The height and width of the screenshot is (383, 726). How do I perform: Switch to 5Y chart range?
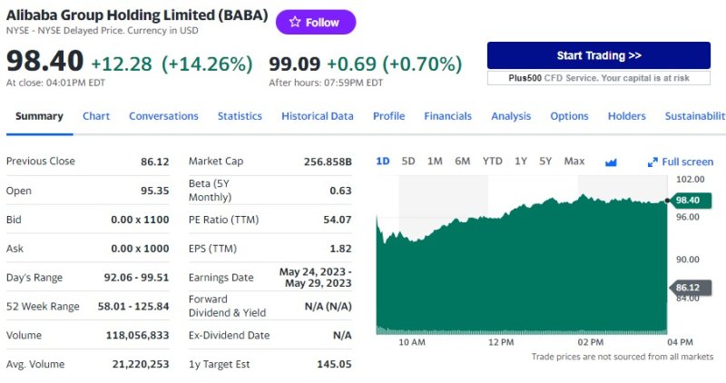point(545,162)
